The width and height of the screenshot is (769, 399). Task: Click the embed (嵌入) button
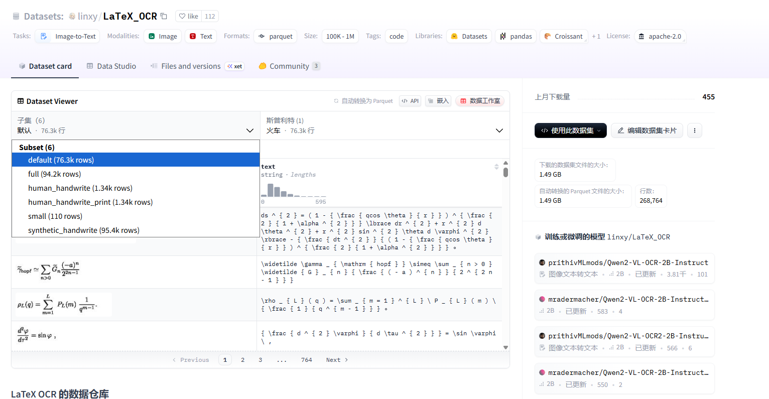pos(438,101)
